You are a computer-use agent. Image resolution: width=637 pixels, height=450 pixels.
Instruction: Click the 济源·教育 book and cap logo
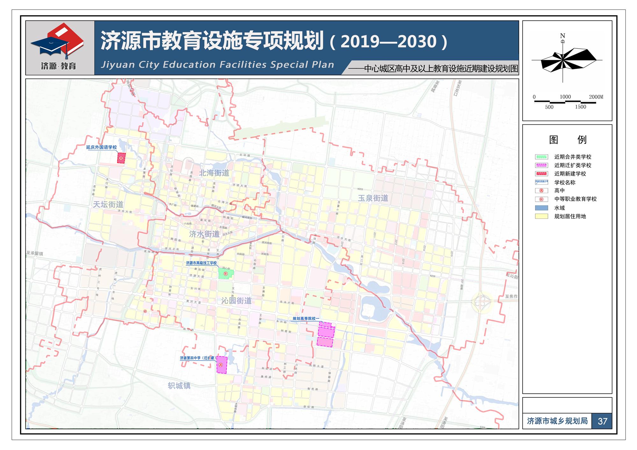[57, 47]
